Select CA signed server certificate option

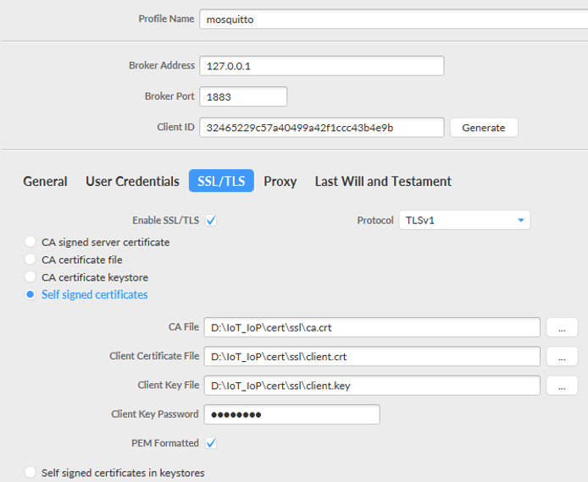(x=30, y=242)
